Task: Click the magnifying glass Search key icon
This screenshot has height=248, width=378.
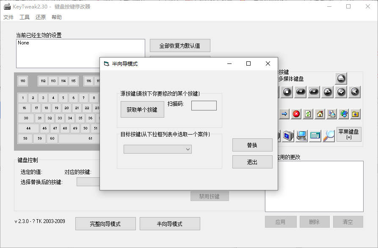Action: tap(329, 136)
